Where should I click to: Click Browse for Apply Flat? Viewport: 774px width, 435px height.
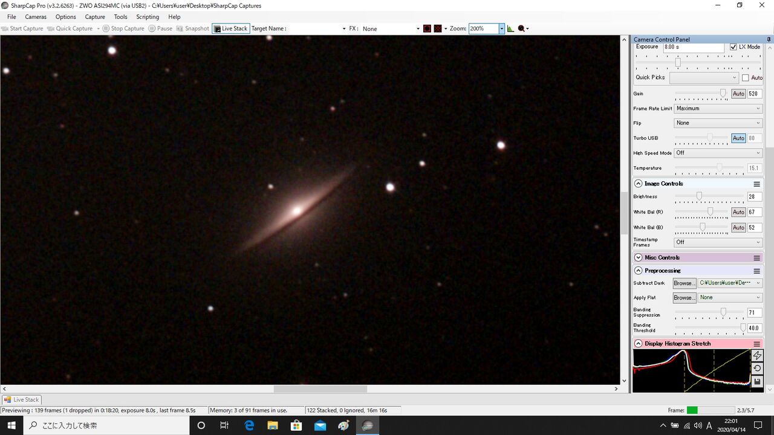click(x=685, y=297)
